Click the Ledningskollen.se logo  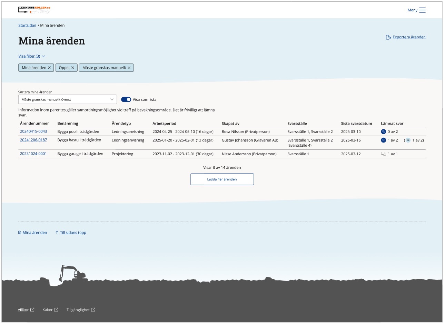[34, 10]
